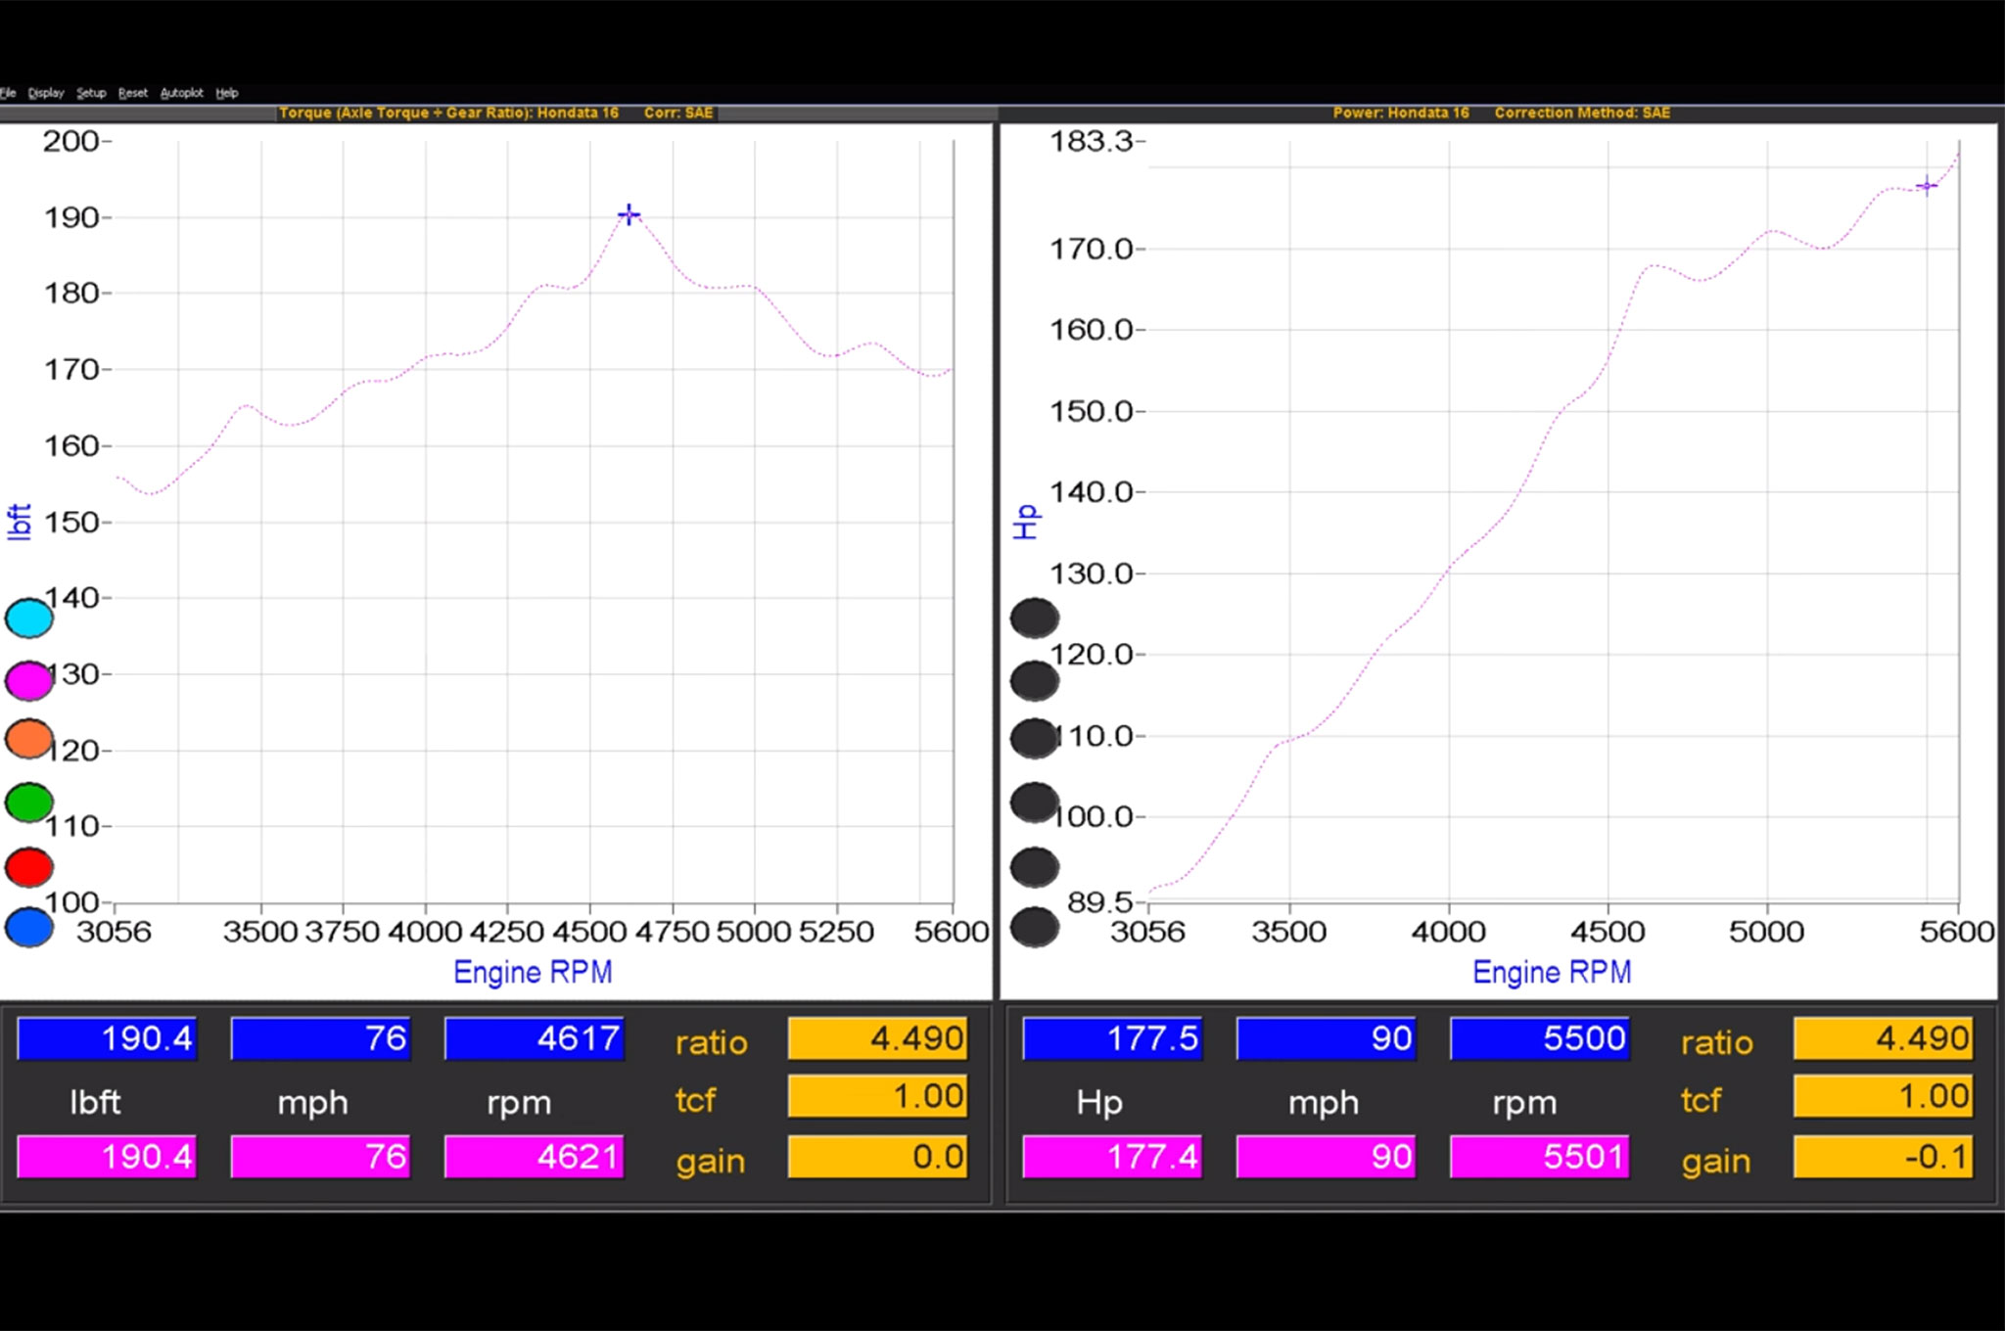Click the green run selector circle
The height and width of the screenshot is (1331, 2005).
click(28, 803)
